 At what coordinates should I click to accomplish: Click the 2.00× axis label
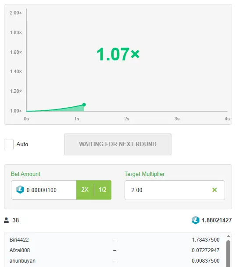point(16,13)
